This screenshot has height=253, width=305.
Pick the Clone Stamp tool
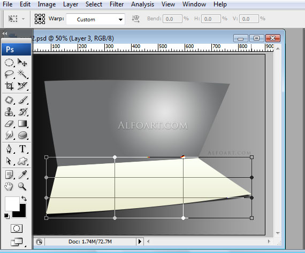point(9,112)
